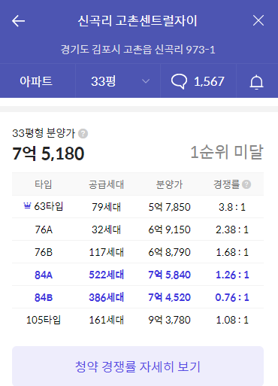Click competition rate 1.26 : 1
The width and height of the screenshot is (278, 386).
[232, 275]
